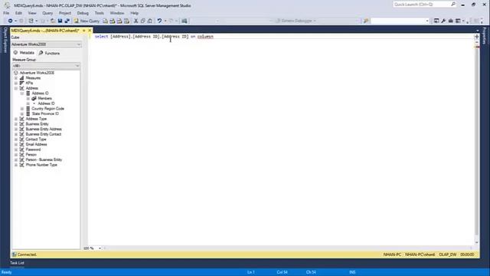
Task: Open the Project menu
Action: pos(64,13)
